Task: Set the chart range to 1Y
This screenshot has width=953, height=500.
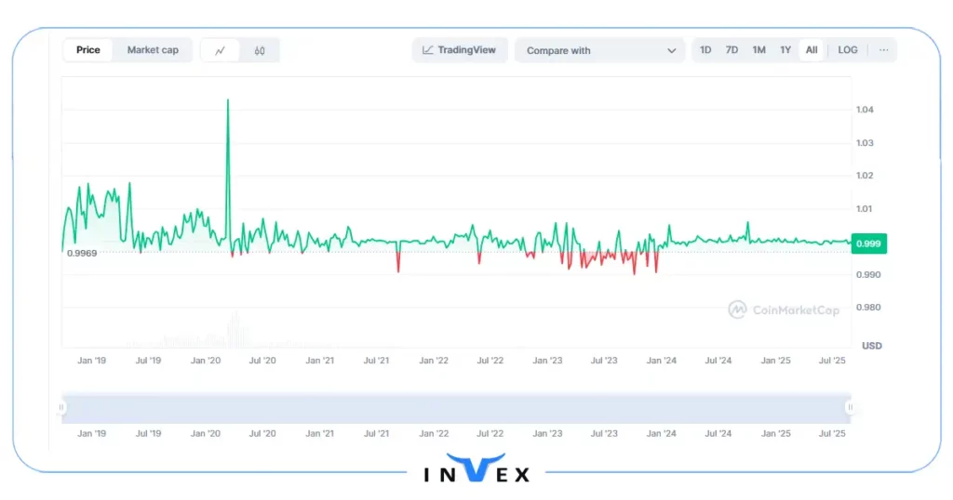Action: (785, 50)
